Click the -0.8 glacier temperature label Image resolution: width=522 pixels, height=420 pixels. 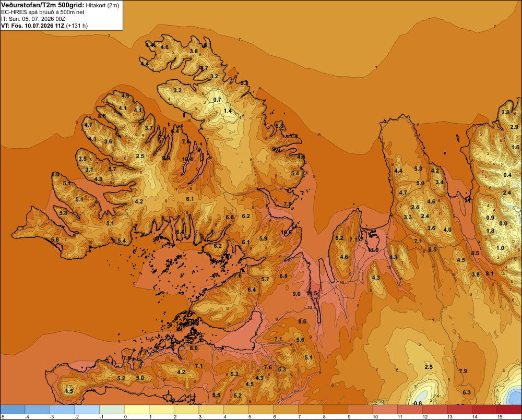pos(417,403)
